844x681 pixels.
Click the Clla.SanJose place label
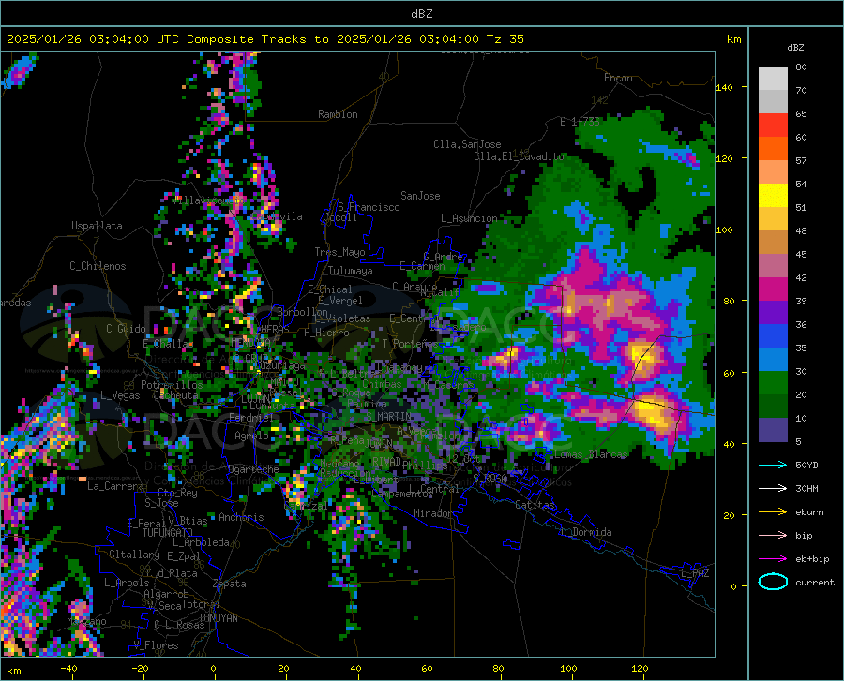467,144
